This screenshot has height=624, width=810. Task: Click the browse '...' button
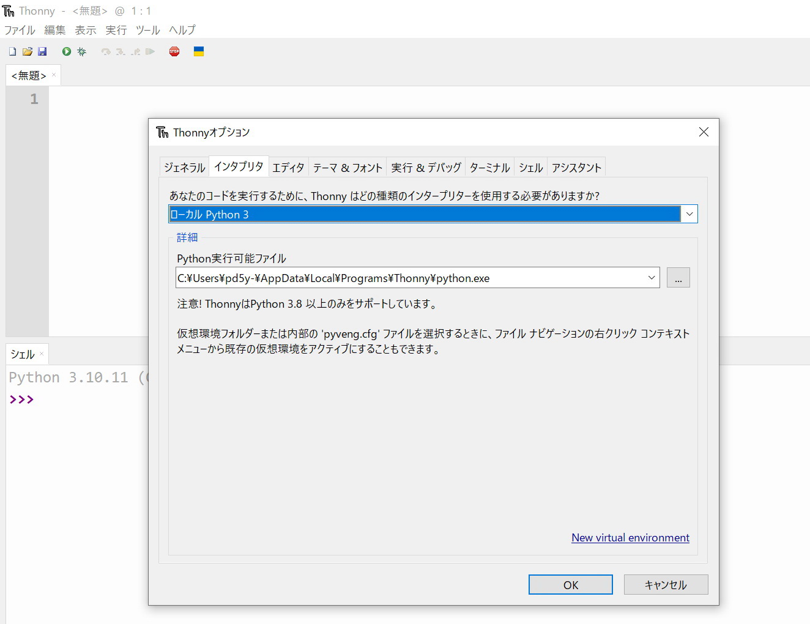[x=678, y=278]
